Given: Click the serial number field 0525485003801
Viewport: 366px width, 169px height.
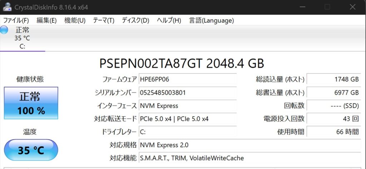Looking at the screenshot, I should [x=188, y=93].
